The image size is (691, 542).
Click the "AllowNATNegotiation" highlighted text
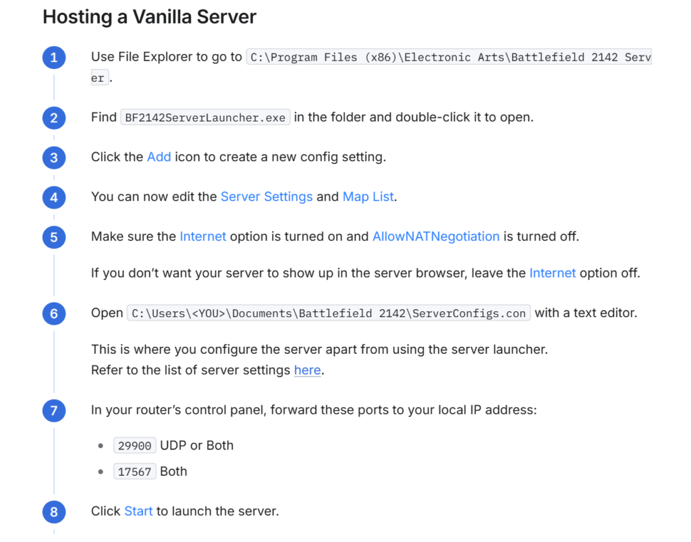(436, 237)
